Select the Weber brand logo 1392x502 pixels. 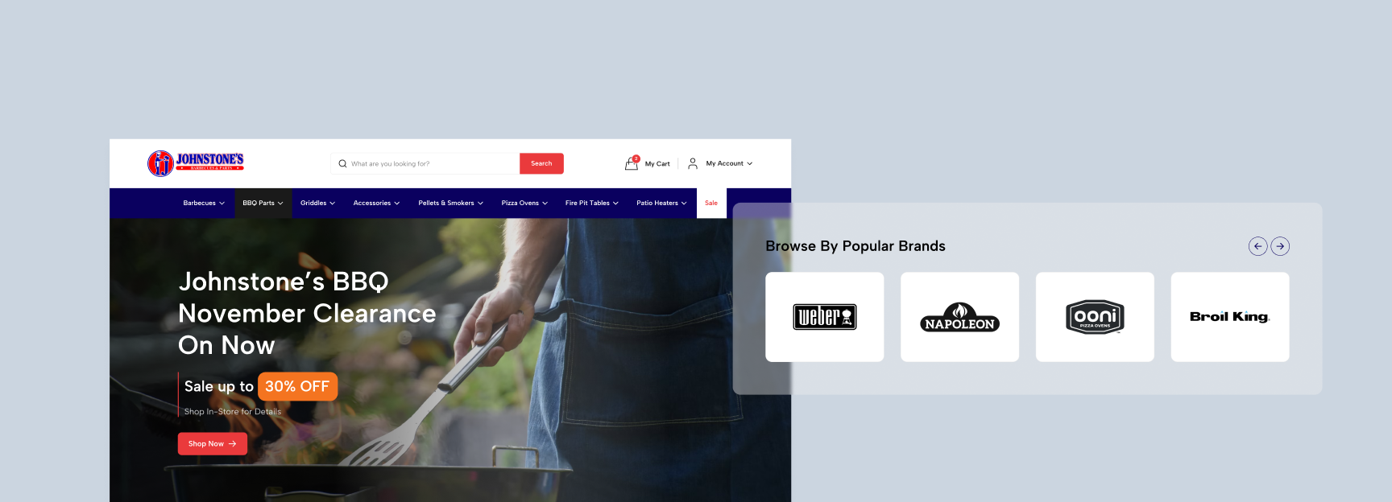tap(825, 317)
